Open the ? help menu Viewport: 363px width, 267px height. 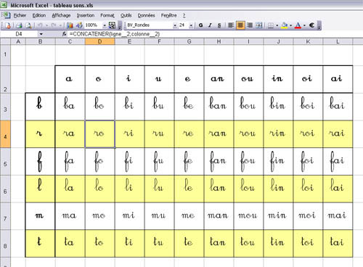tap(184, 15)
